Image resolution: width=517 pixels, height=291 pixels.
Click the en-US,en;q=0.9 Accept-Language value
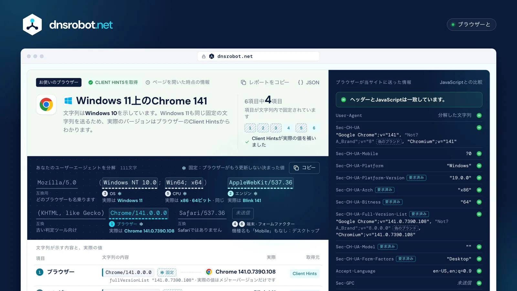pos(452,271)
